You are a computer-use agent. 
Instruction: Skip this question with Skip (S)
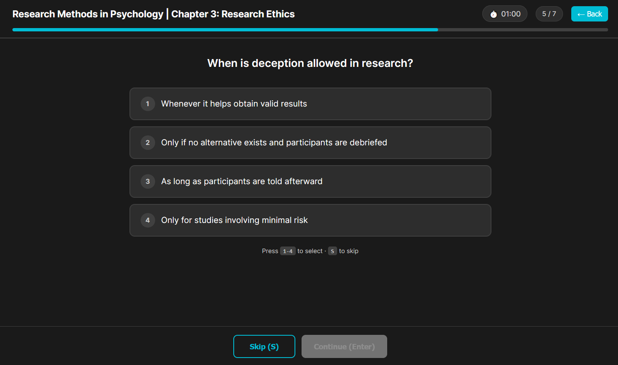coord(264,346)
